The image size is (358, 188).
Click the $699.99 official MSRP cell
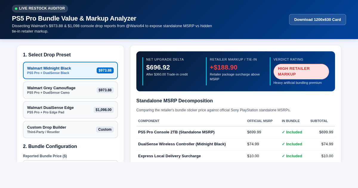coord(254,132)
